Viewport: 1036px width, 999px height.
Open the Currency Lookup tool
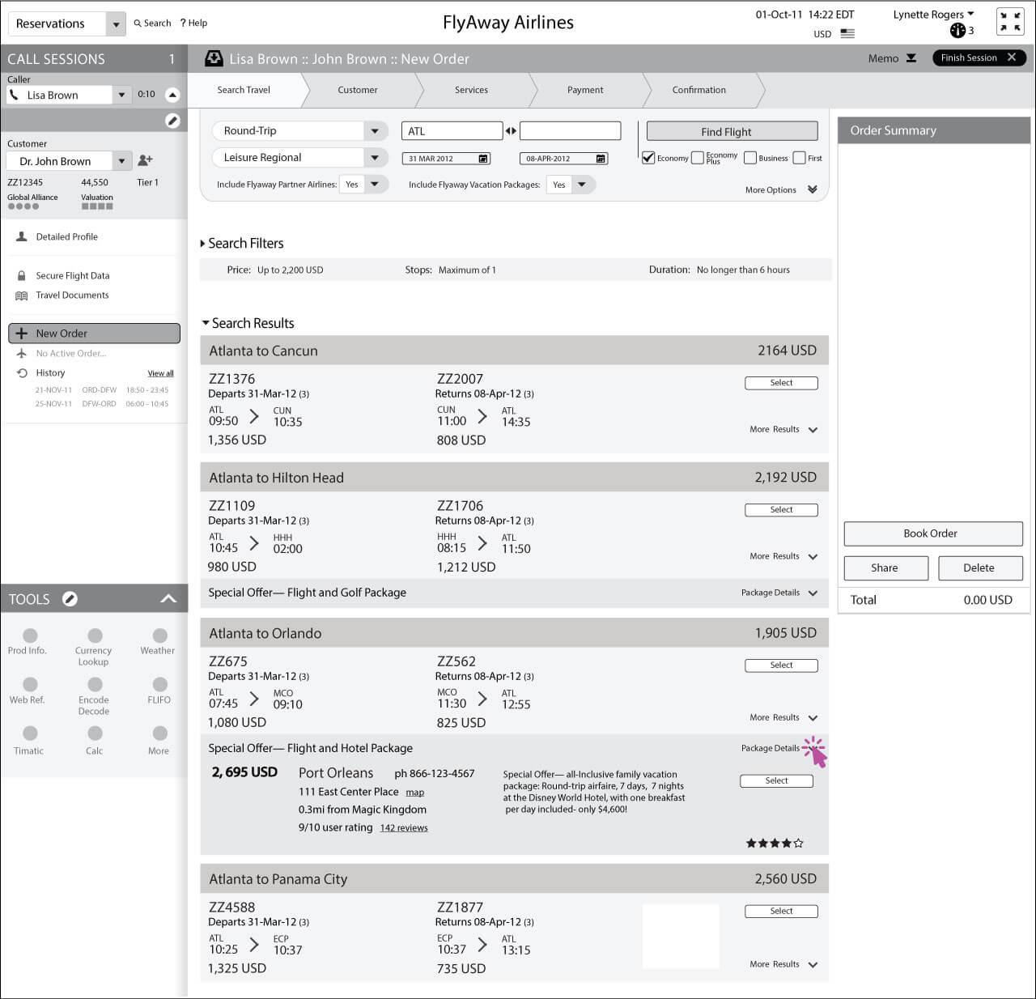(x=95, y=636)
